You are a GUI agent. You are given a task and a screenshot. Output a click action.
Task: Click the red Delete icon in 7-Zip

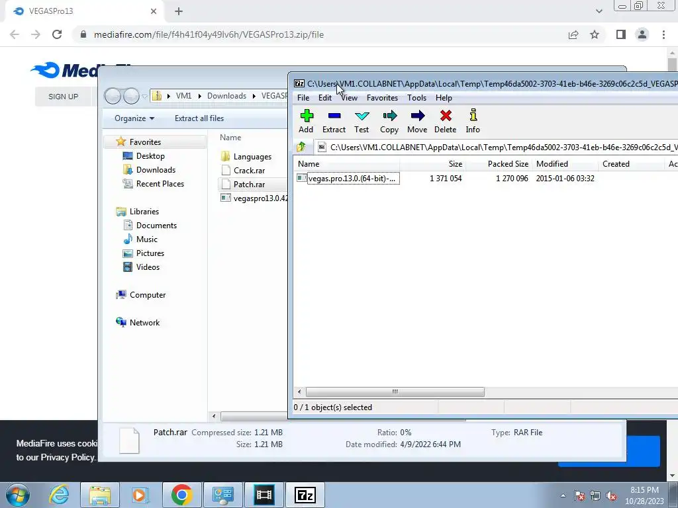pyautogui.click(x=446, y=122)
